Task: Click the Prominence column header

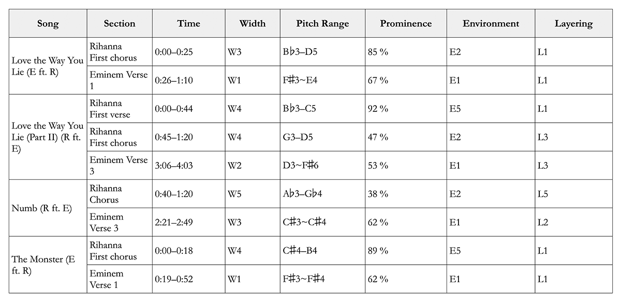Action: click(x=406, y=23)
